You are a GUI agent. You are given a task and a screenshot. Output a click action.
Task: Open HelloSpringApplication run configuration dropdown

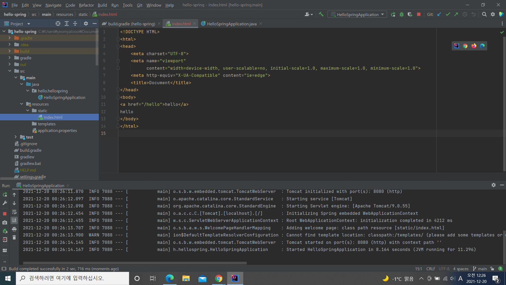(357, 15)
